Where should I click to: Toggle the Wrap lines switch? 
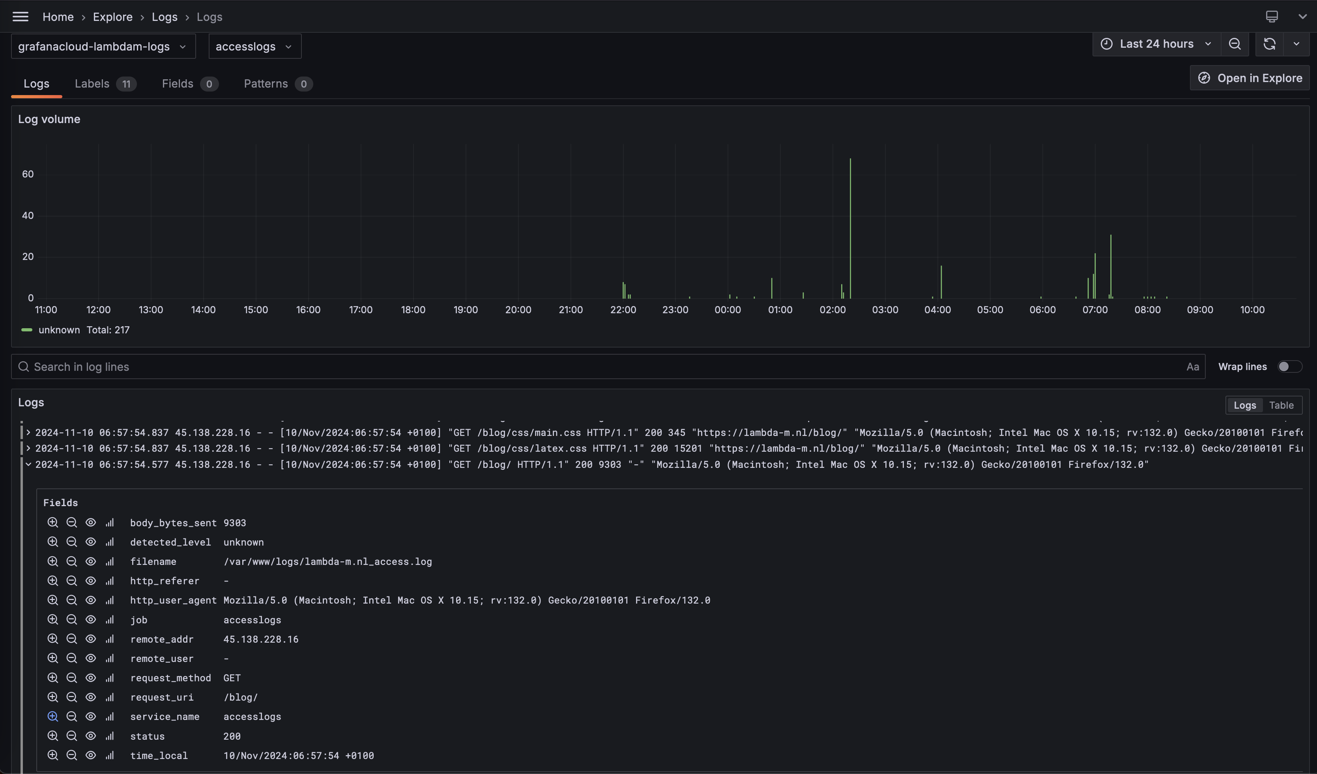[1289, 366]
